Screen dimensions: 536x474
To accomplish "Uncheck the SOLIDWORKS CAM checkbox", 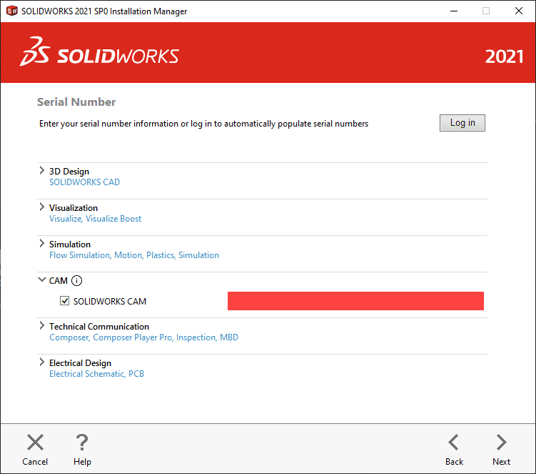I will 65,301.
